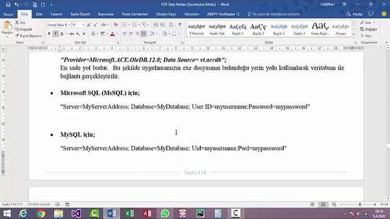Toggle subscript (x₂)
Screen dimensions: 390x219
pyautogui.click(x=78, y=34)
